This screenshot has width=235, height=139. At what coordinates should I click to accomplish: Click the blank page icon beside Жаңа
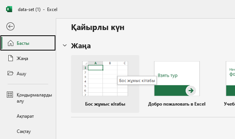[11, 58]
